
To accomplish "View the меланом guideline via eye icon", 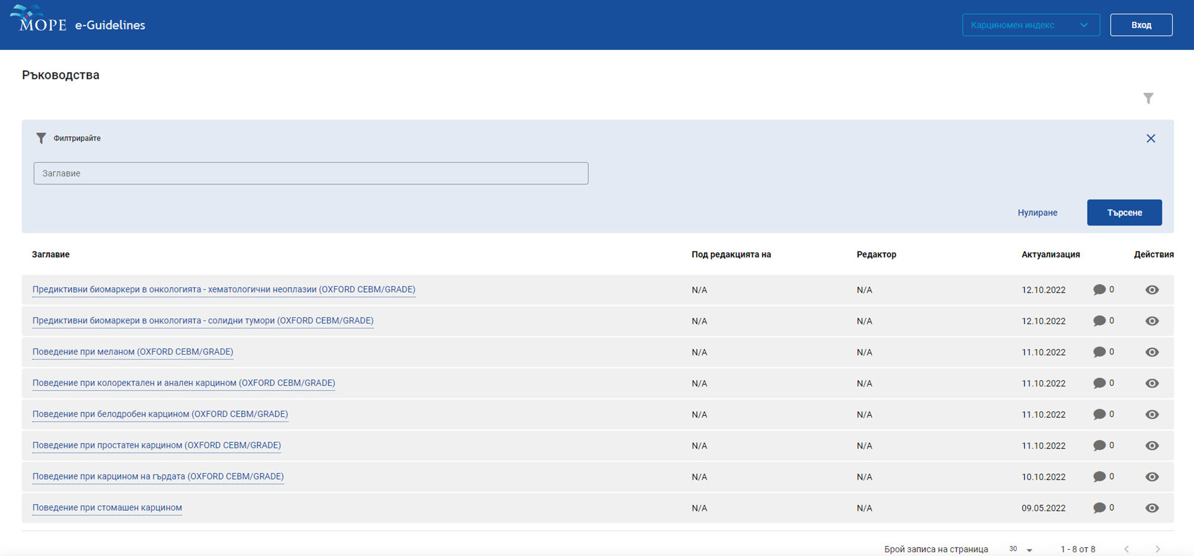I will [x=1152, y=352].
